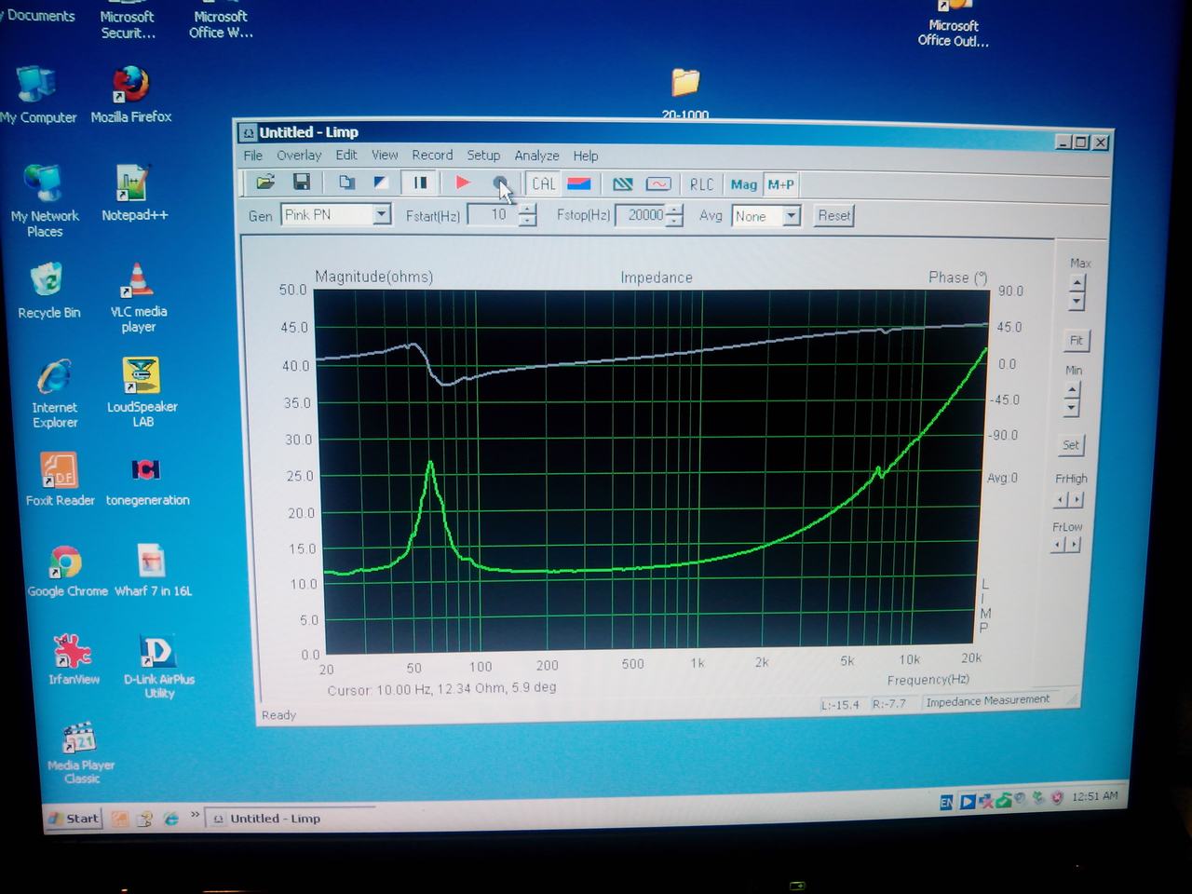Open Wharf 7 in 16L desktop file

click(x=153, y=570)
